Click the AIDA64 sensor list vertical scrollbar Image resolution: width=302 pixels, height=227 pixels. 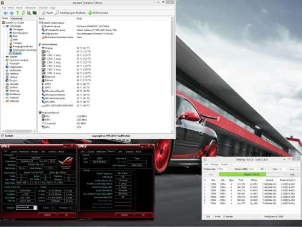click(x=172, y=75)
